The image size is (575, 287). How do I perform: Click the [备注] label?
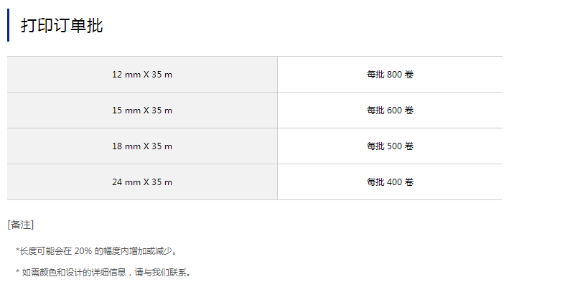point(21,225)
